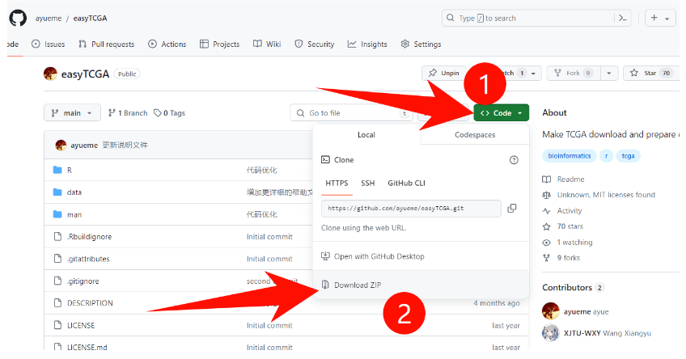Open the easyTCGA breadcrumb link

(90, 19)
